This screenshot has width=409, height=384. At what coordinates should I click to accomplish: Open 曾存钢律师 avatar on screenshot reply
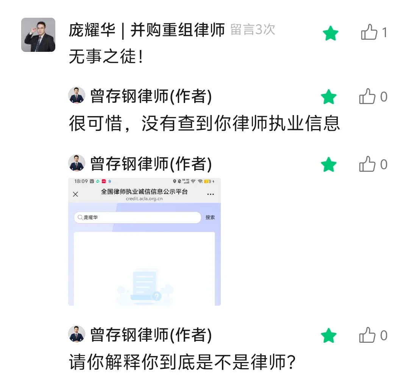[76, 163]
